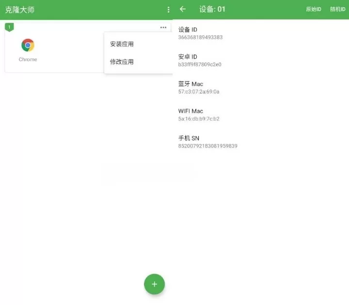349x305 pixels.
Task: Open the WIFI Mac entry
Action: (261, 114)
